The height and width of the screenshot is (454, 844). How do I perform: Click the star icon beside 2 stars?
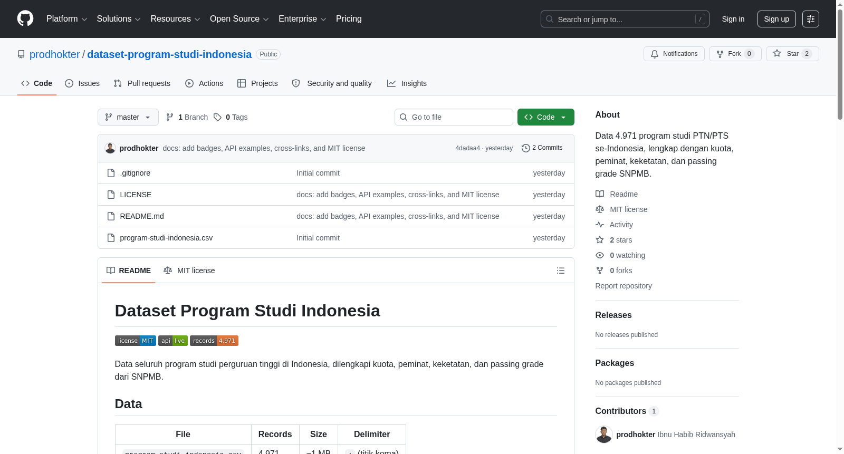pyautogui.click(x=600, y=240)
